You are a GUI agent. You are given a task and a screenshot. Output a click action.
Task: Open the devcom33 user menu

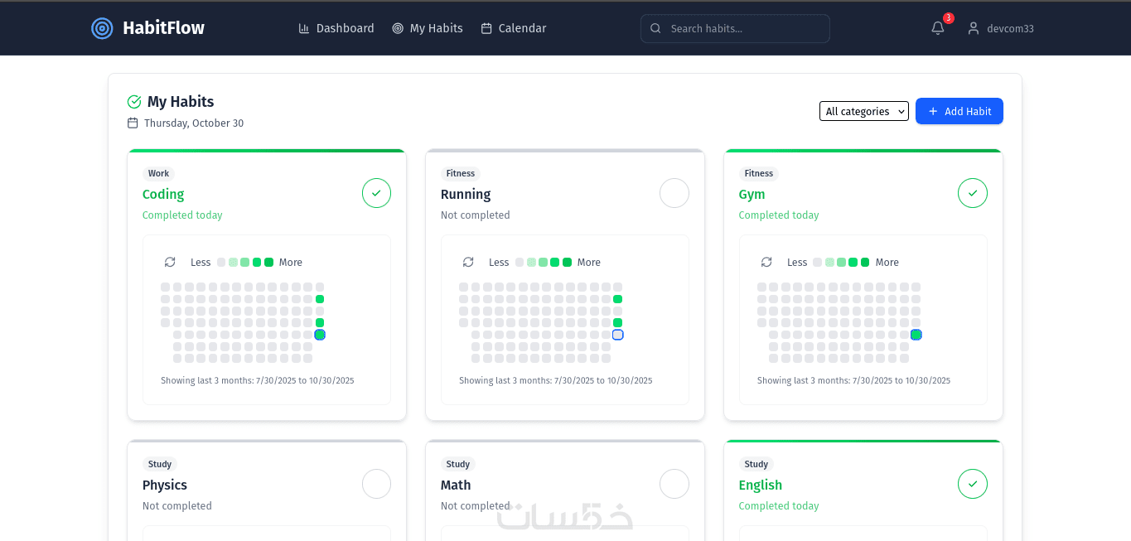pyautogui.click(x=1001, y=28)
